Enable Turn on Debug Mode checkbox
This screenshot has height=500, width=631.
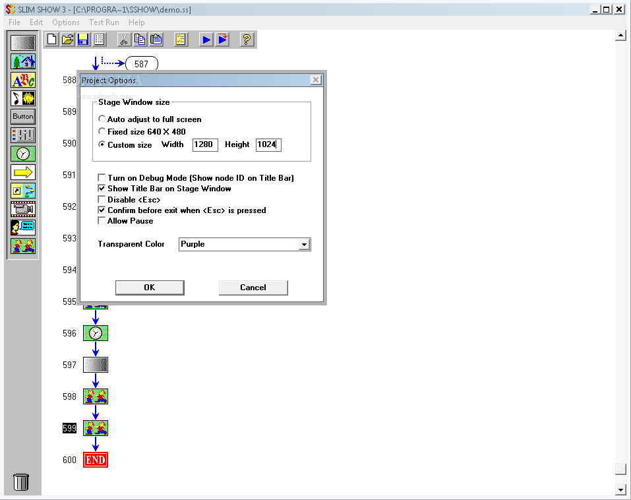[x=102, y=177]
